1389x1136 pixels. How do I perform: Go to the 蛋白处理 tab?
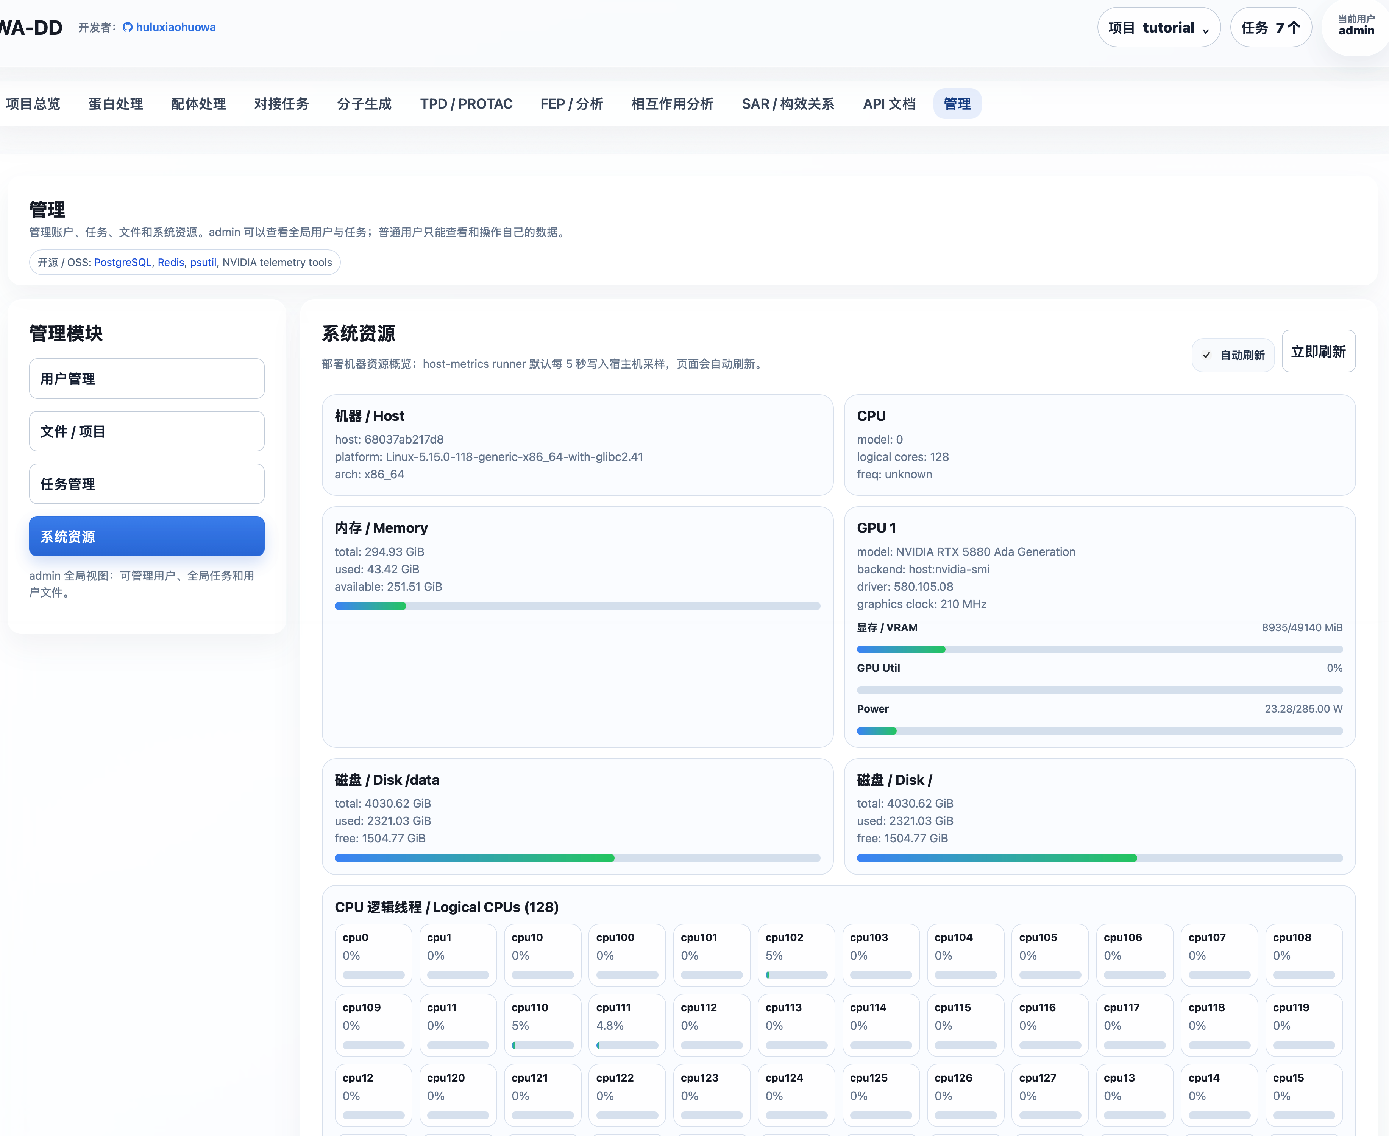pos(116,103)
